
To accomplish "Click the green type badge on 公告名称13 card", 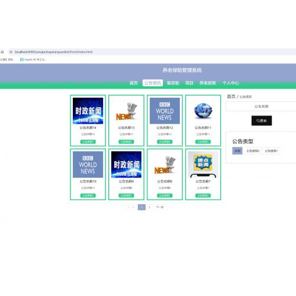I will (x=126, y=141).
